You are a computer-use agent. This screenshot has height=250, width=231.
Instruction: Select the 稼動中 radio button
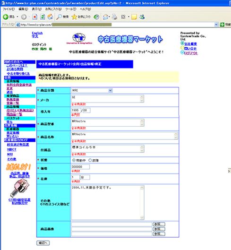pos(74,160)
